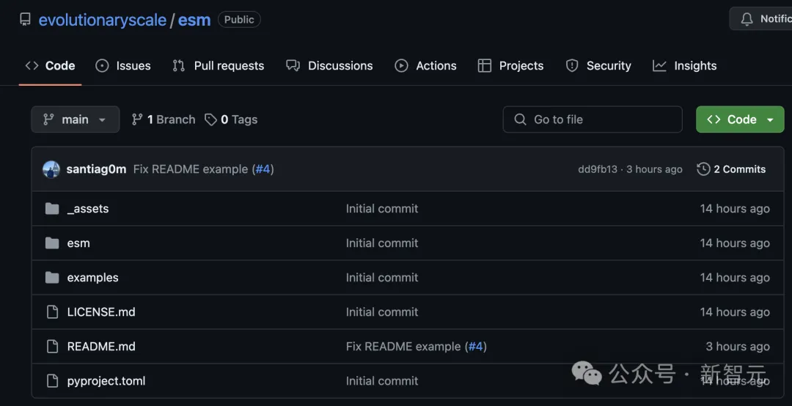Open the Issues tab
The height and width of the screenshot is (406, 792).
pos(123,66)
